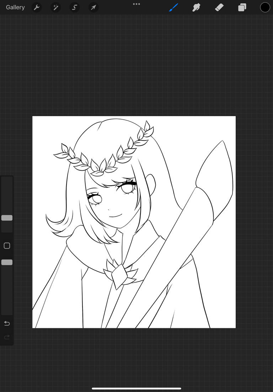Image resolution: width=273 pixels, height=392 pixels.
Task: Open the active color picker circle
Action: [265, 7]
